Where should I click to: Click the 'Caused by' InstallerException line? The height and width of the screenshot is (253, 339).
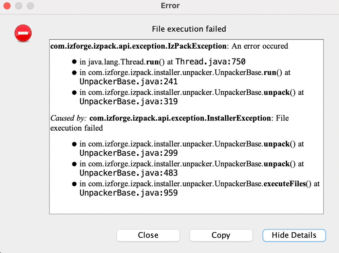point(170,123)
